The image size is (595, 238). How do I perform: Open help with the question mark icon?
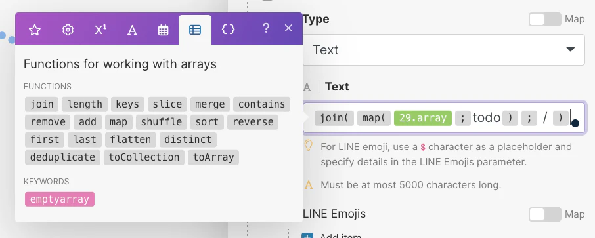pyautogui.click(x=266, y=28)
